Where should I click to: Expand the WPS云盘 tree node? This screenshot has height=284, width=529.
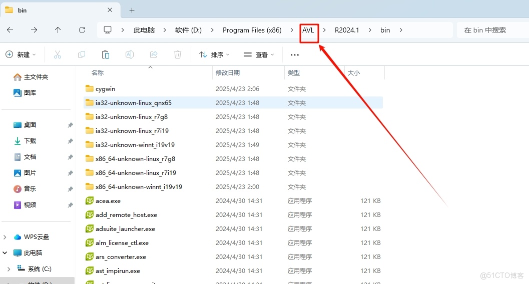5,237
